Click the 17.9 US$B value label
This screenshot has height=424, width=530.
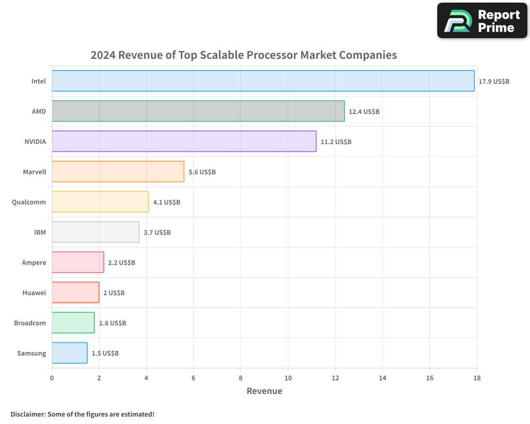(x=493, y=81)
